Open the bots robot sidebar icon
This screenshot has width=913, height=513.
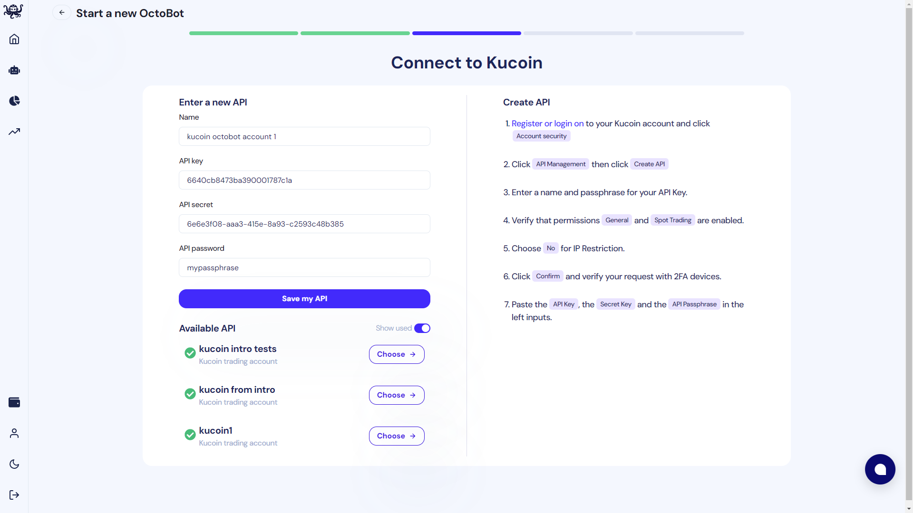pos(14,70)
